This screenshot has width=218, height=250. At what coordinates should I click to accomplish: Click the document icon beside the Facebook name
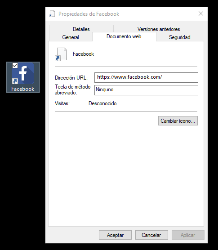point(61,54)
